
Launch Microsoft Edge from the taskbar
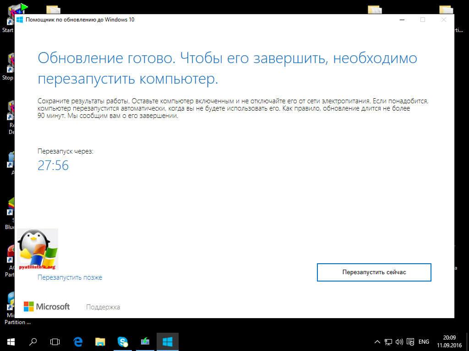pos(78,342)
